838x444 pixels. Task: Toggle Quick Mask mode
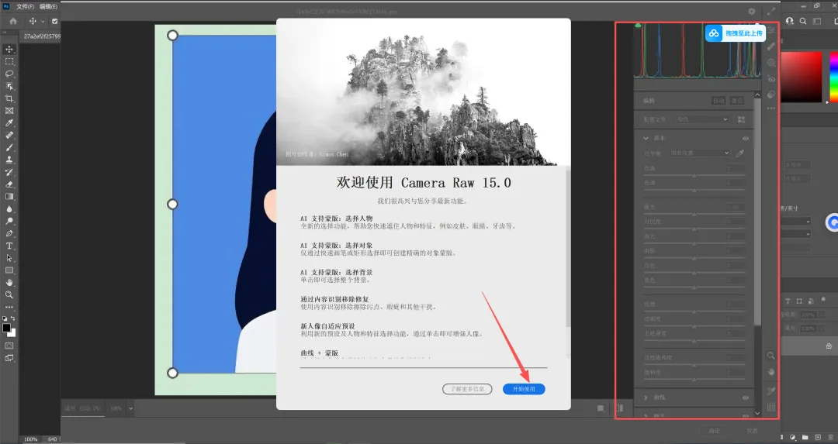9,346
